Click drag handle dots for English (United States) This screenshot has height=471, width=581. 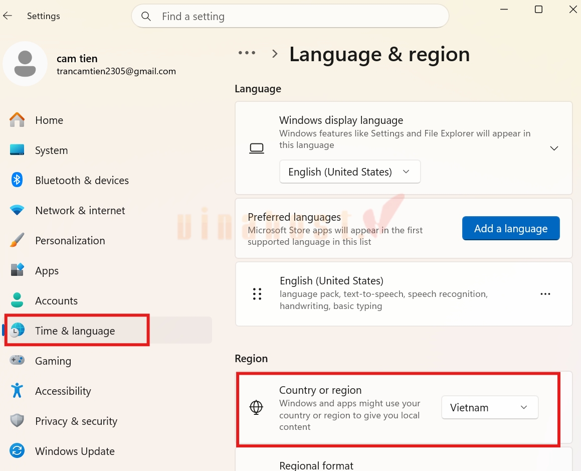(x=257, y=294)
